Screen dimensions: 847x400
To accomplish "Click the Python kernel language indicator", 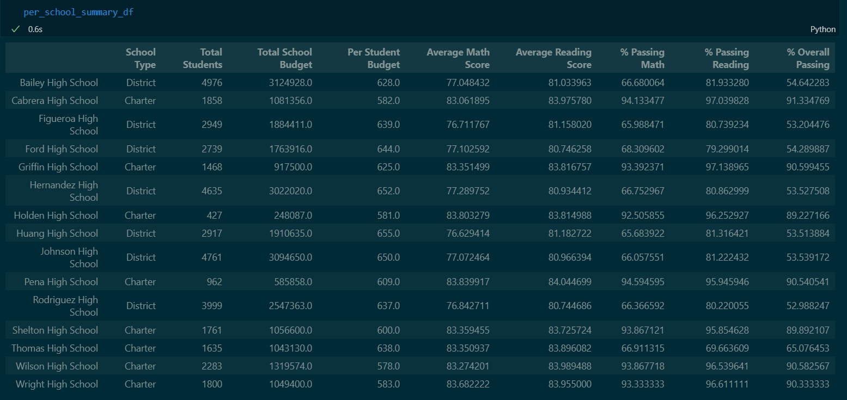I will 823,29.
